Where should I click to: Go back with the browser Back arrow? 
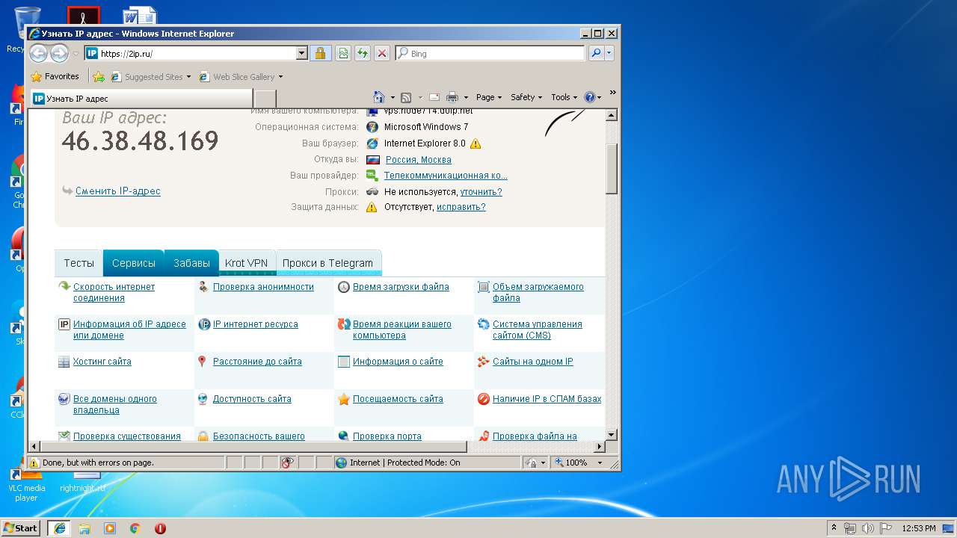[x=38, y=53]
